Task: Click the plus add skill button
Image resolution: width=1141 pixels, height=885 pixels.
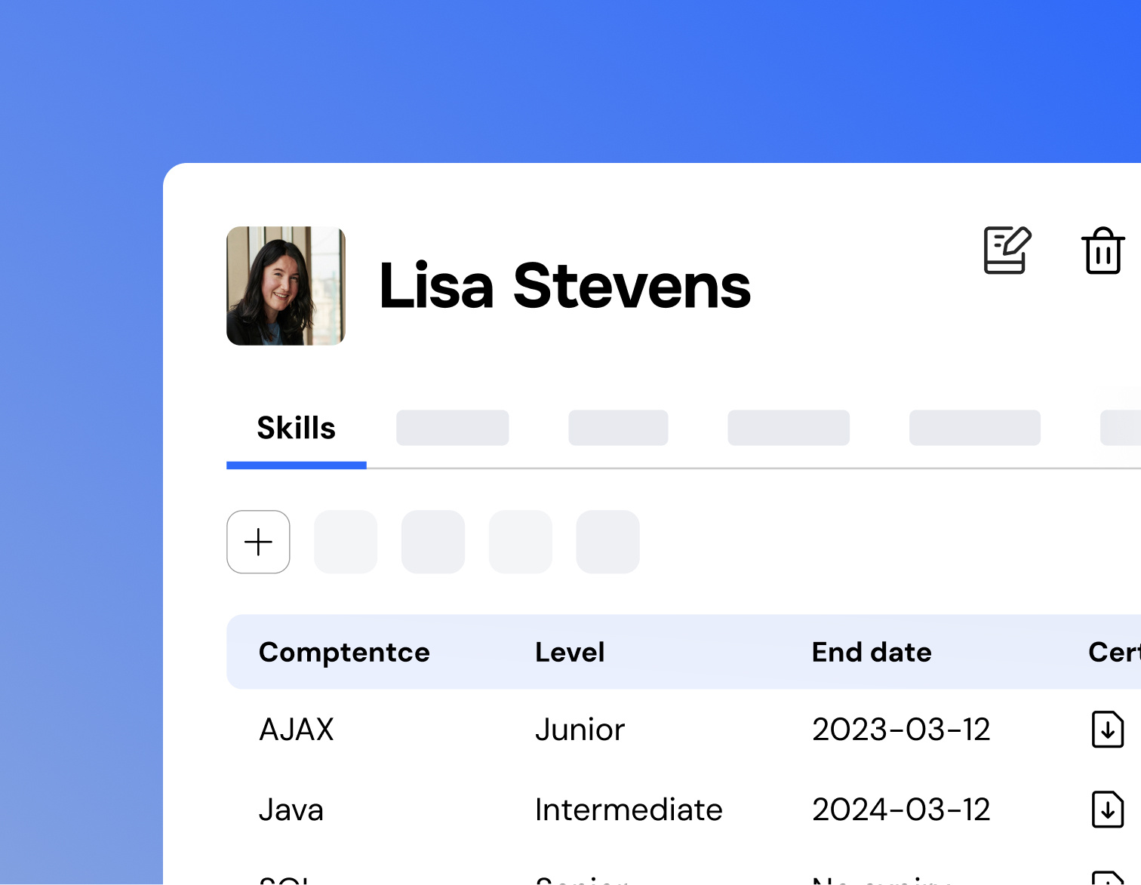Action: tap(258, 542)
